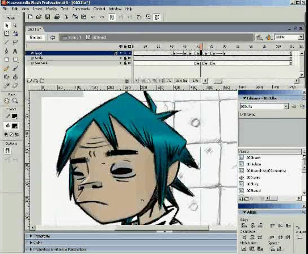Click Scene 1 in the edit bar
This screenshot has width=308, height=254.
tap(72, 37)
